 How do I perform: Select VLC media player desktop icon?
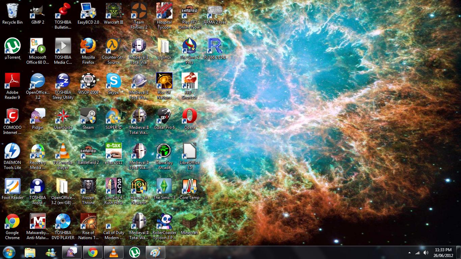63,156
